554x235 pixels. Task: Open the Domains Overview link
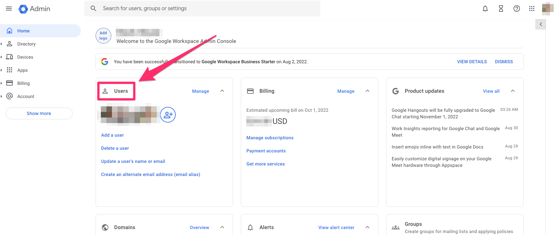(199, 227)
